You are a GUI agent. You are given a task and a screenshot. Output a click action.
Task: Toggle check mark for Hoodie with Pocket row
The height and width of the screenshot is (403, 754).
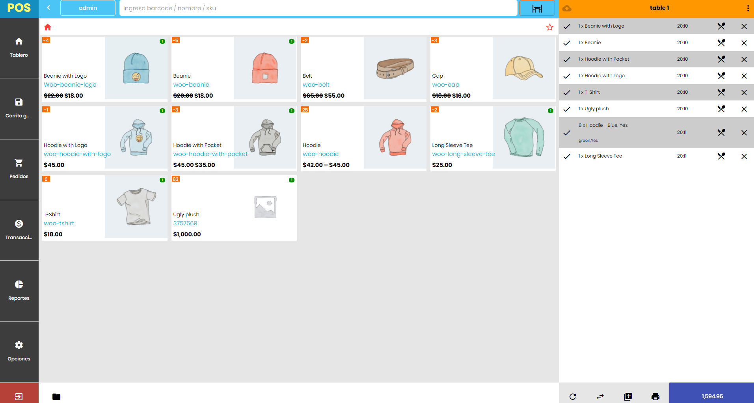click(x=567, y=59)
